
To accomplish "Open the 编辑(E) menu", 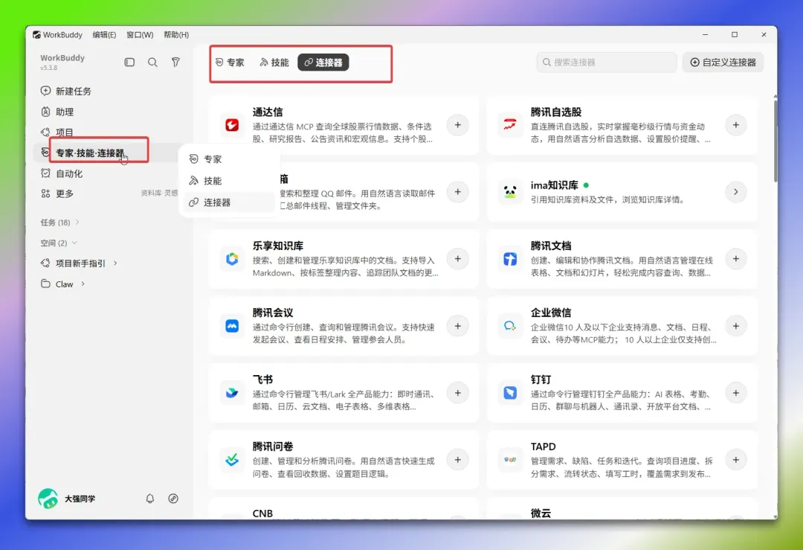I will tap(104, 35).
